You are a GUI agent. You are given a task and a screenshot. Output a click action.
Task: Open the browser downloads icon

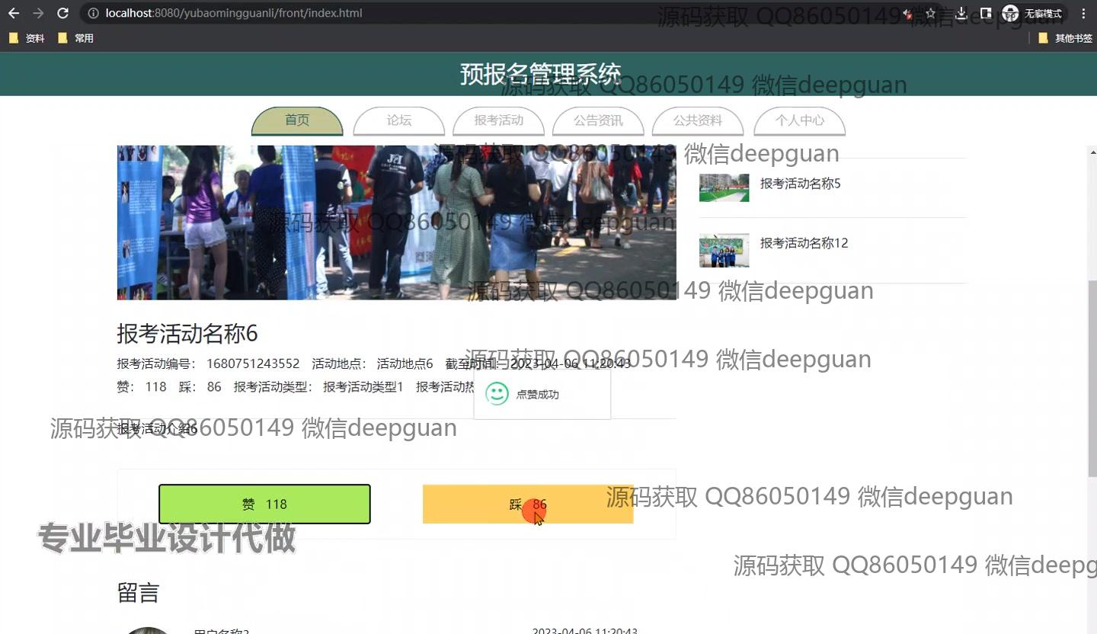coord(961,13)
